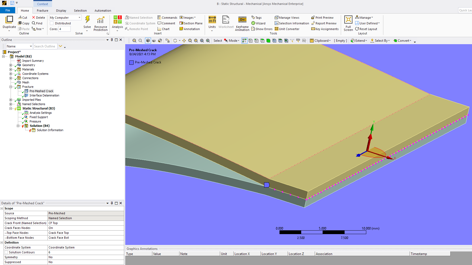Switch to Full Screen layout

[x=348, y=20]
